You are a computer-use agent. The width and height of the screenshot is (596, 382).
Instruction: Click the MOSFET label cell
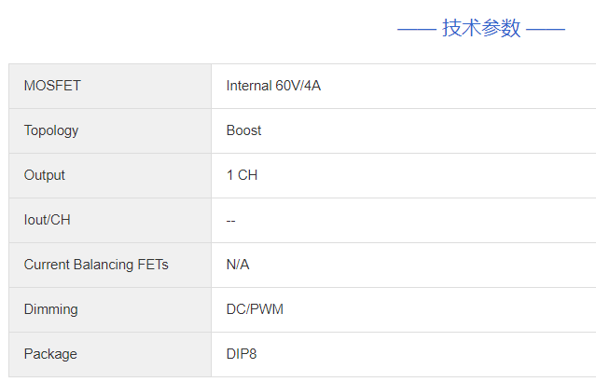52,86
